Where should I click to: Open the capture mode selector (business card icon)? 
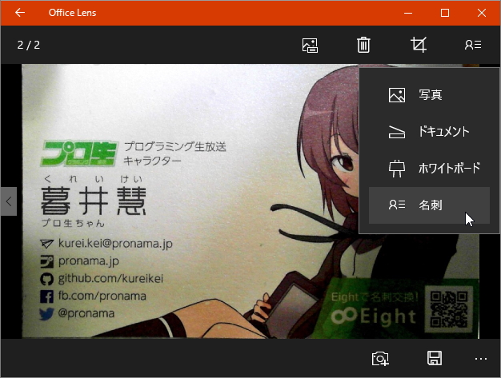[x=473, y=45]
